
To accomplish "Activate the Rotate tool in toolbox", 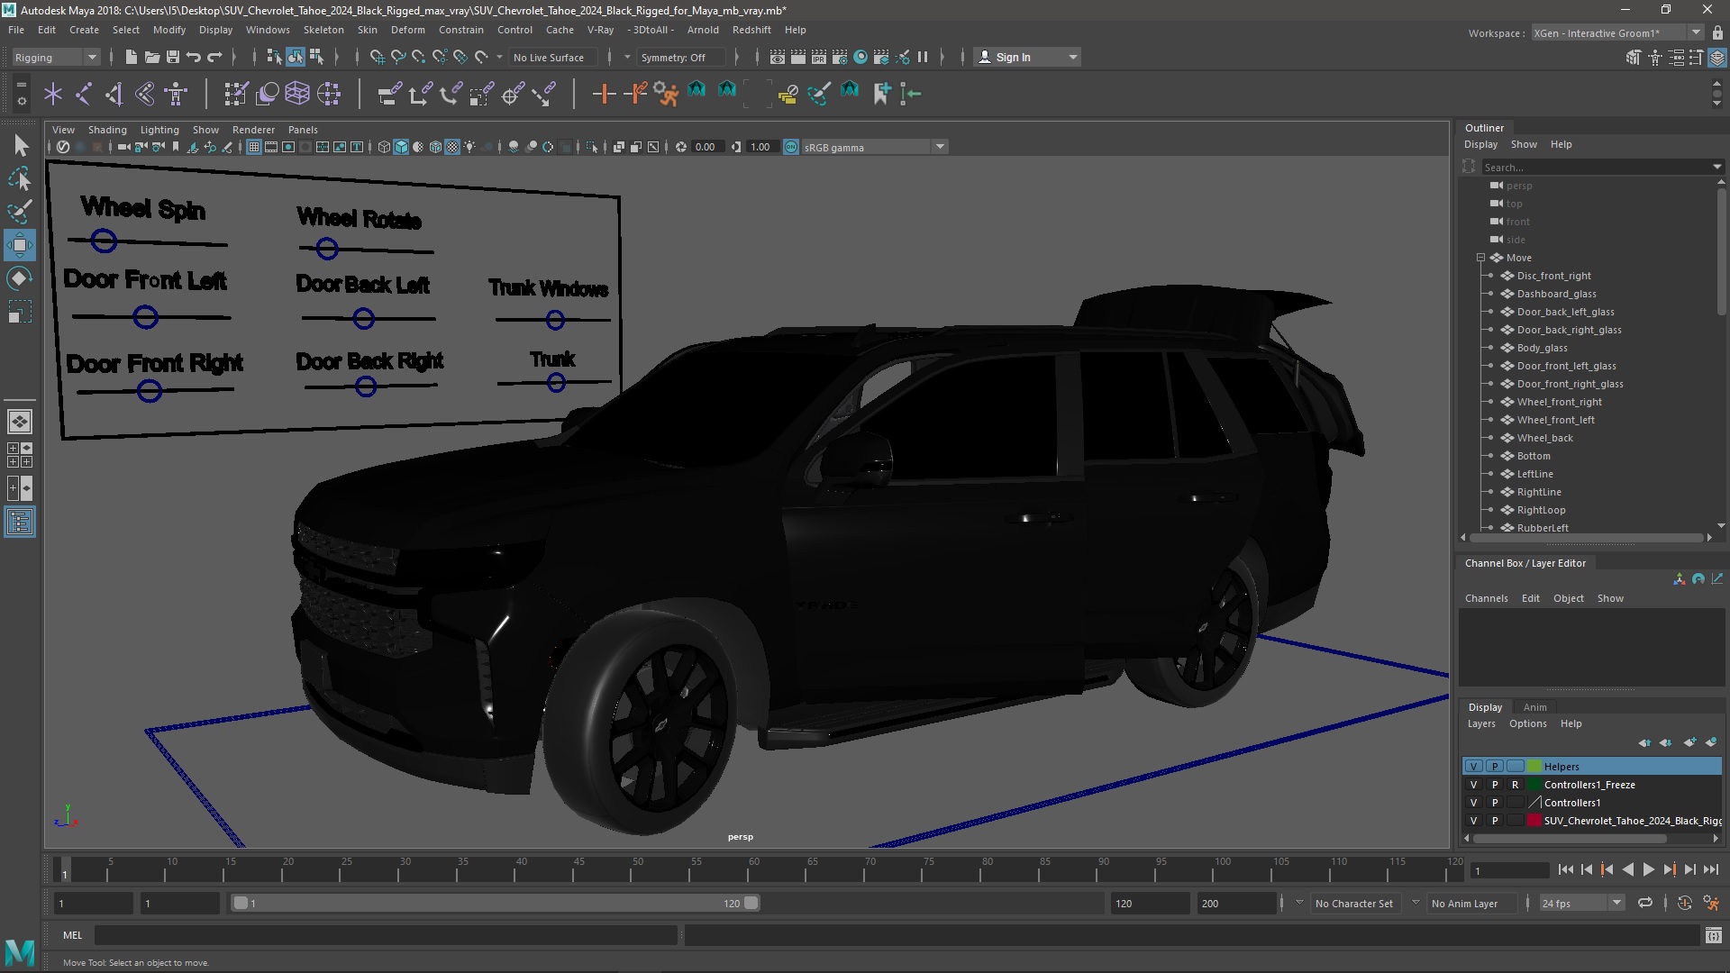I will pos(20,278).
